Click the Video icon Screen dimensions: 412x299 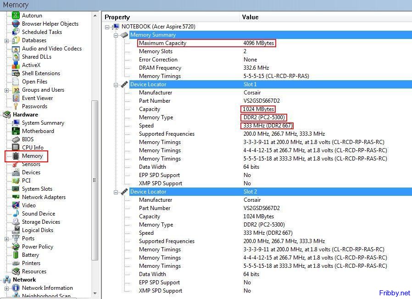coord(16,205)
